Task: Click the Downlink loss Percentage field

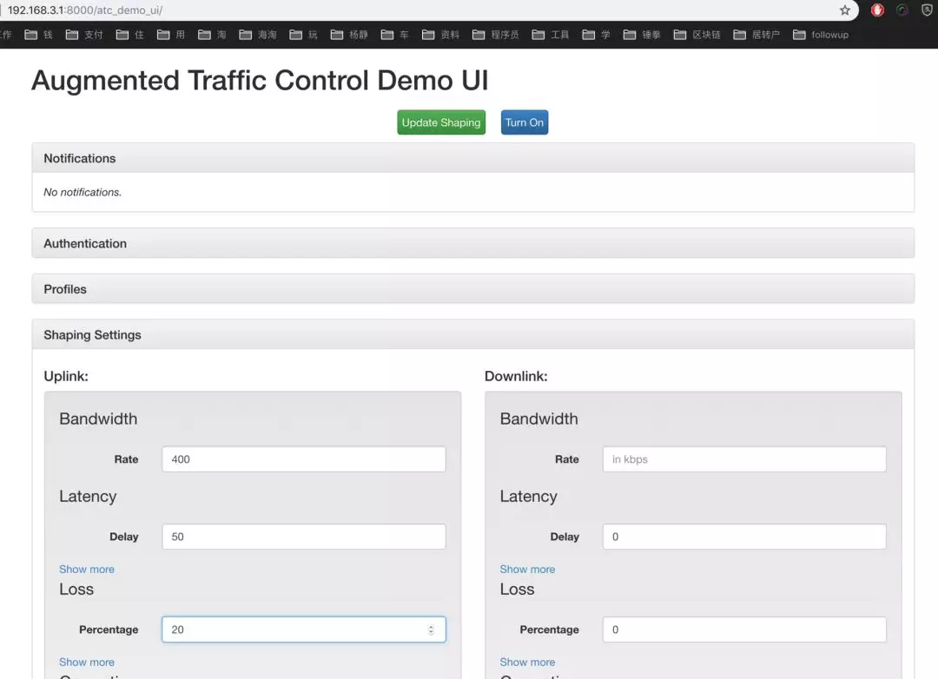Action: coord(745,630)
